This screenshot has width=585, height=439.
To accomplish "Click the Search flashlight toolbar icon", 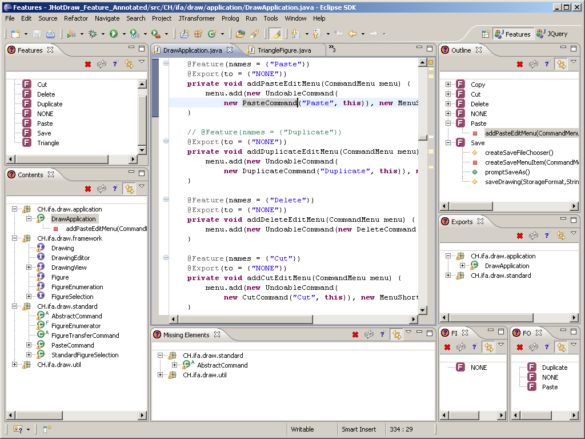I will (x=254, y=34).
